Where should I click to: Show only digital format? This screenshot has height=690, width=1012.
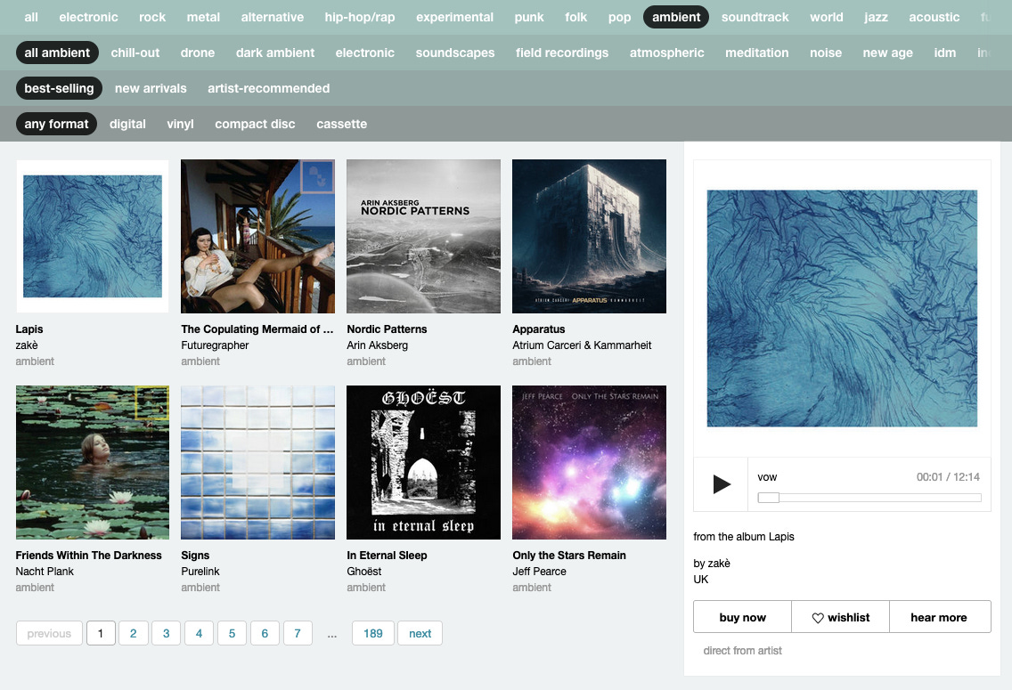(x=127, y=124)
